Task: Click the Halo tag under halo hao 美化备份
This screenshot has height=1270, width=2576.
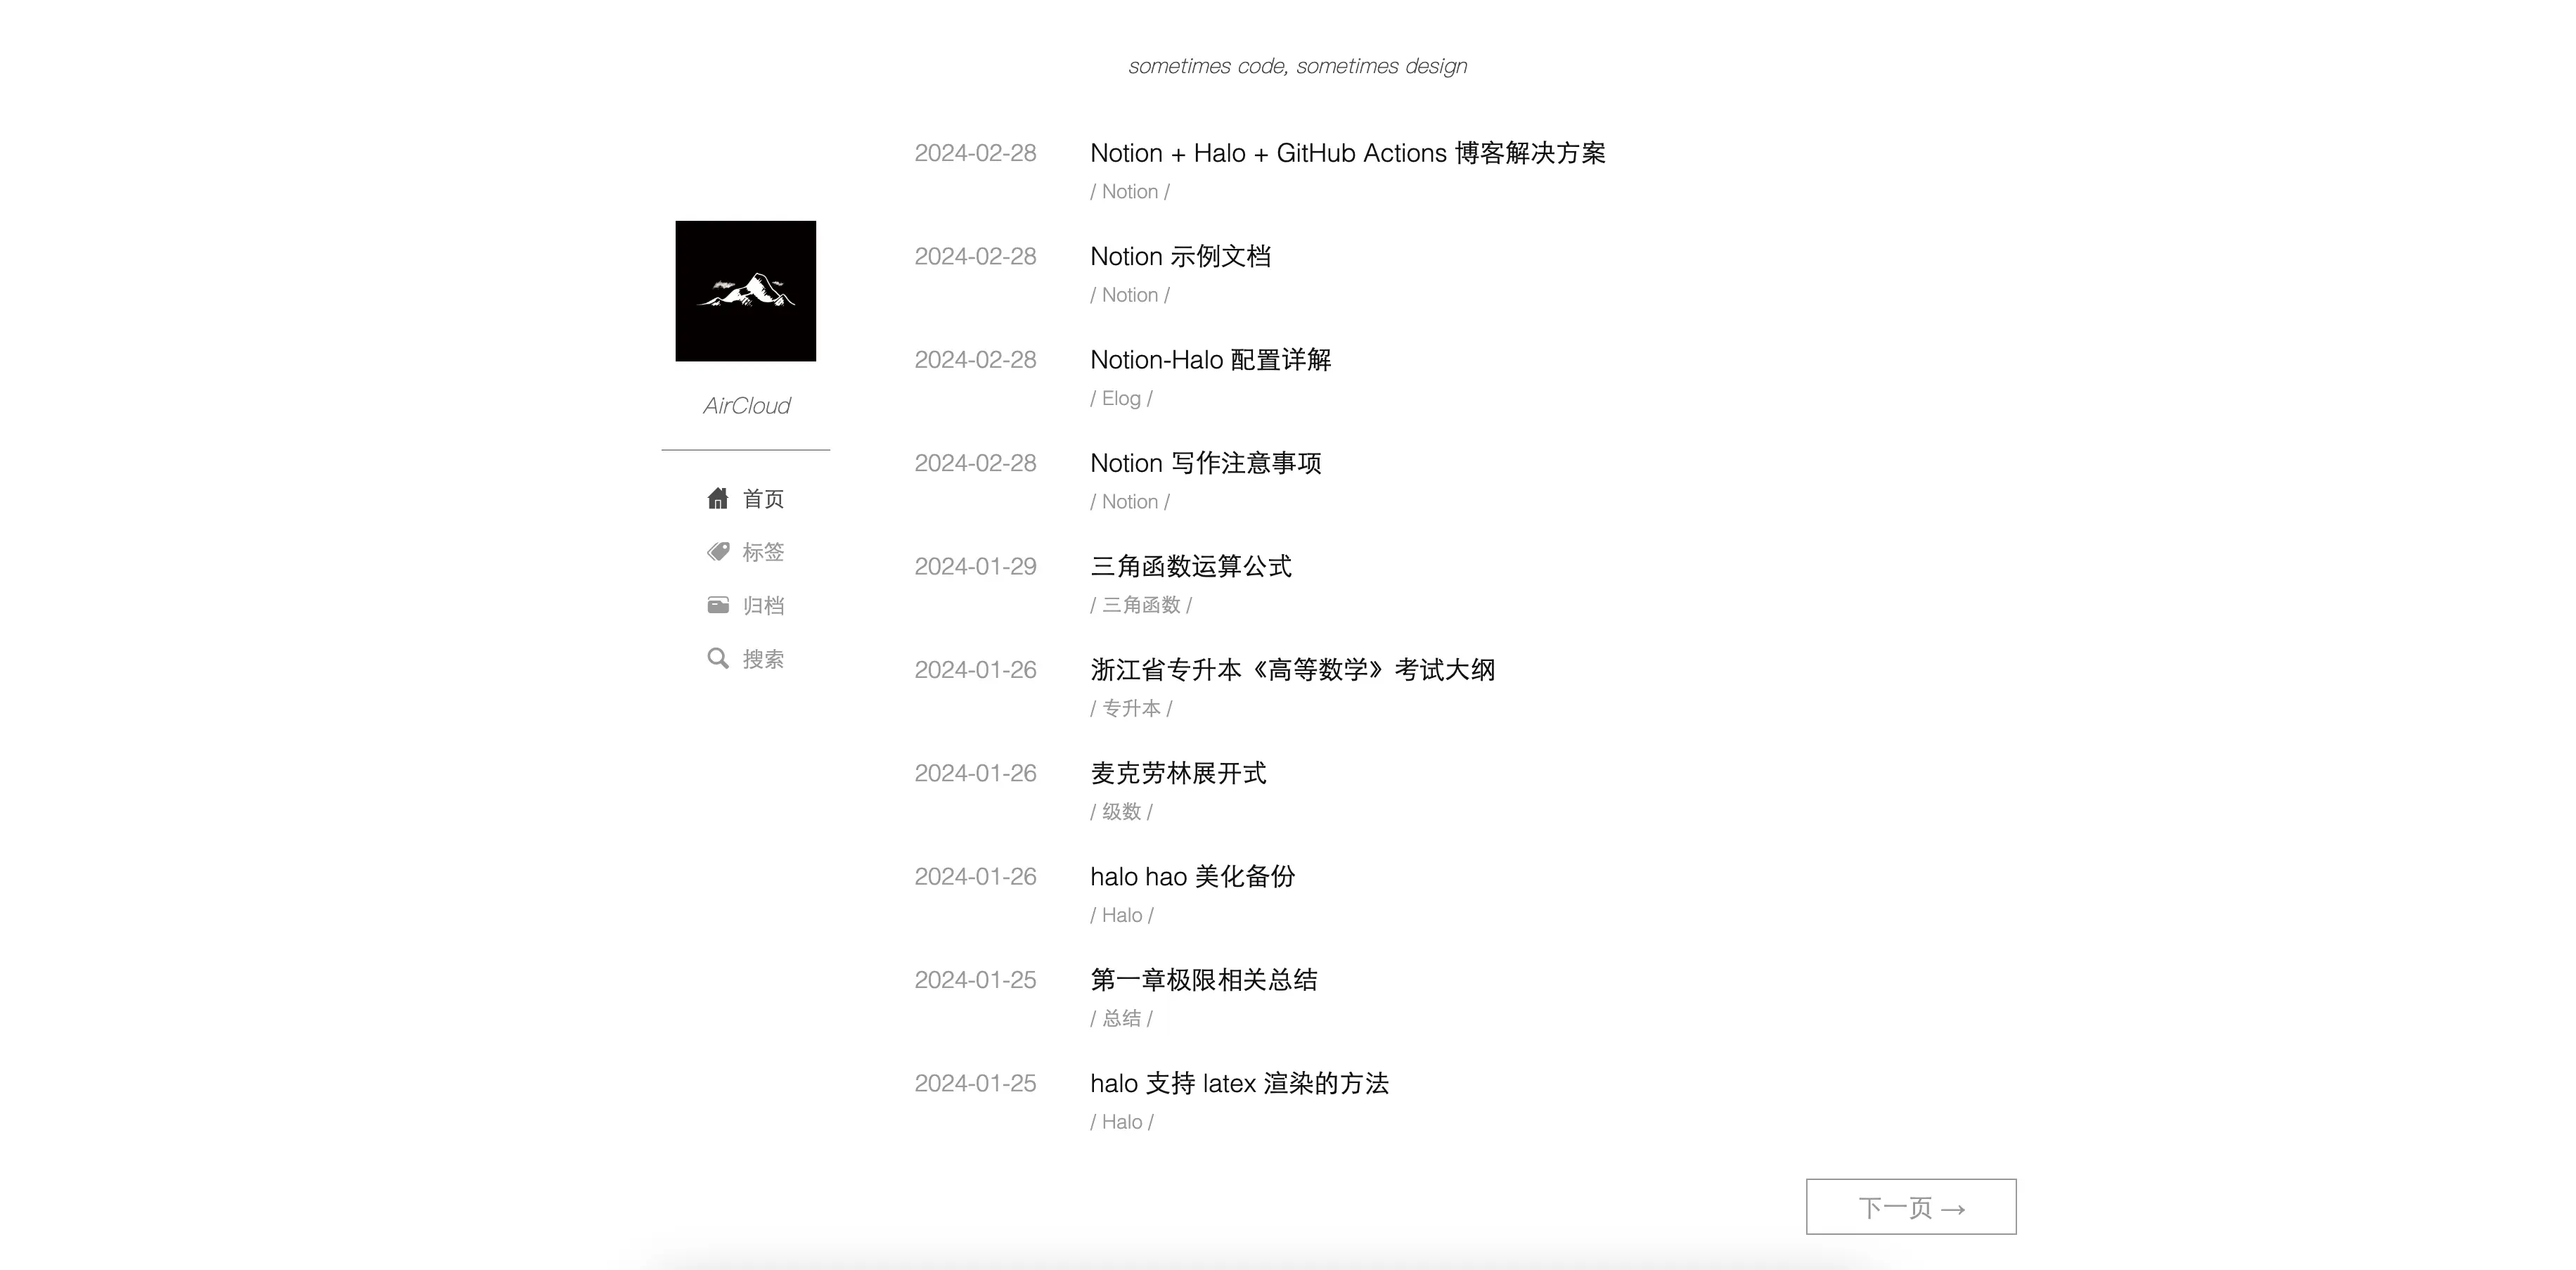Action: [x=1122, y=914]
